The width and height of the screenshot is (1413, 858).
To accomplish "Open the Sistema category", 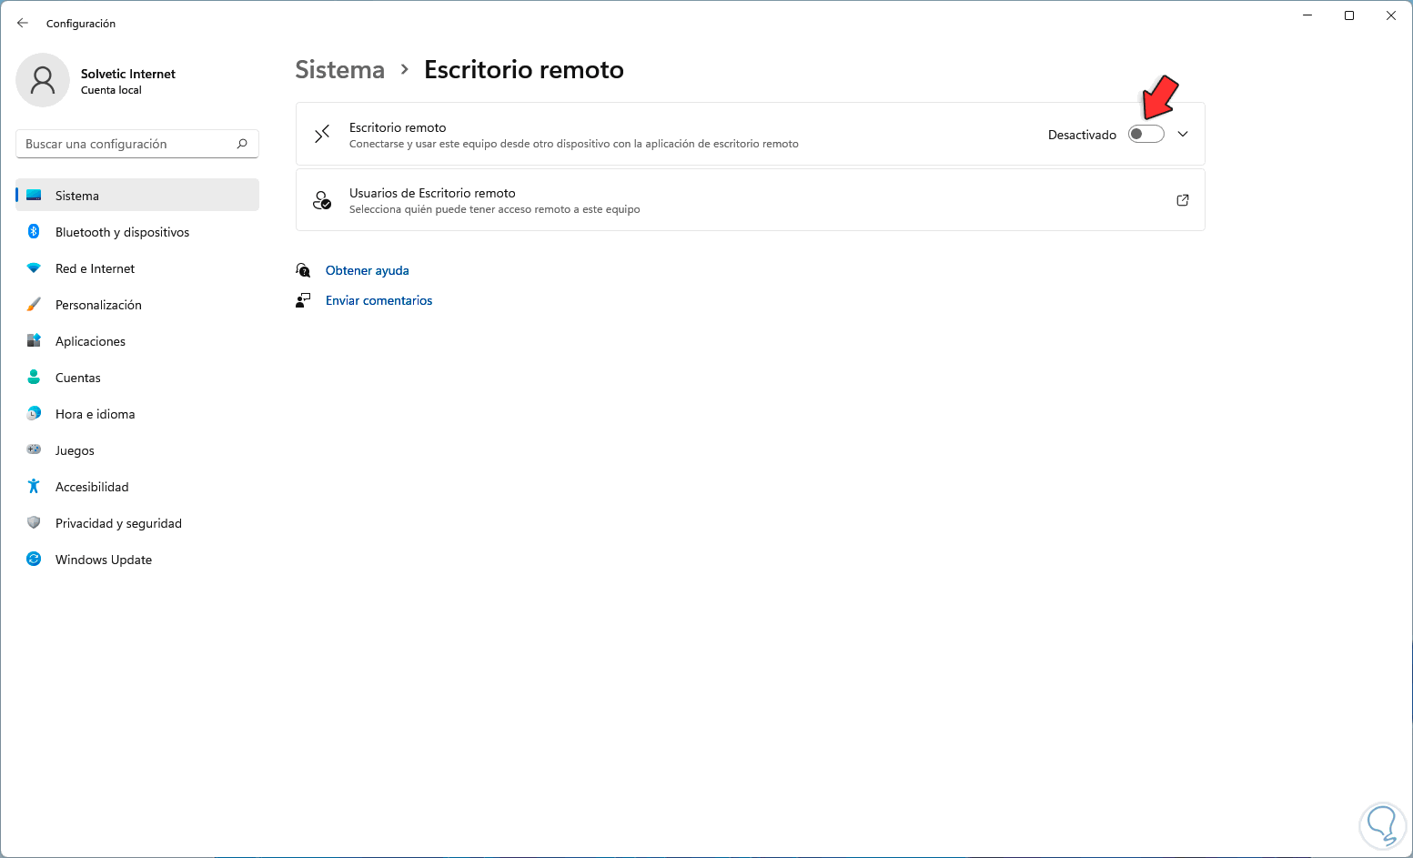I will [77, 196].
